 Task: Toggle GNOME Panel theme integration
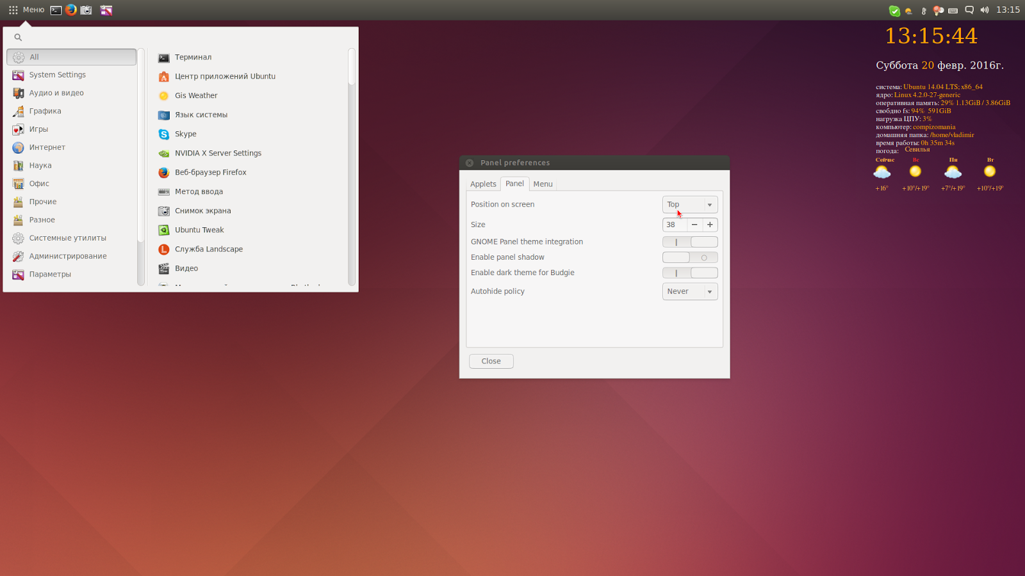(690, 242)
